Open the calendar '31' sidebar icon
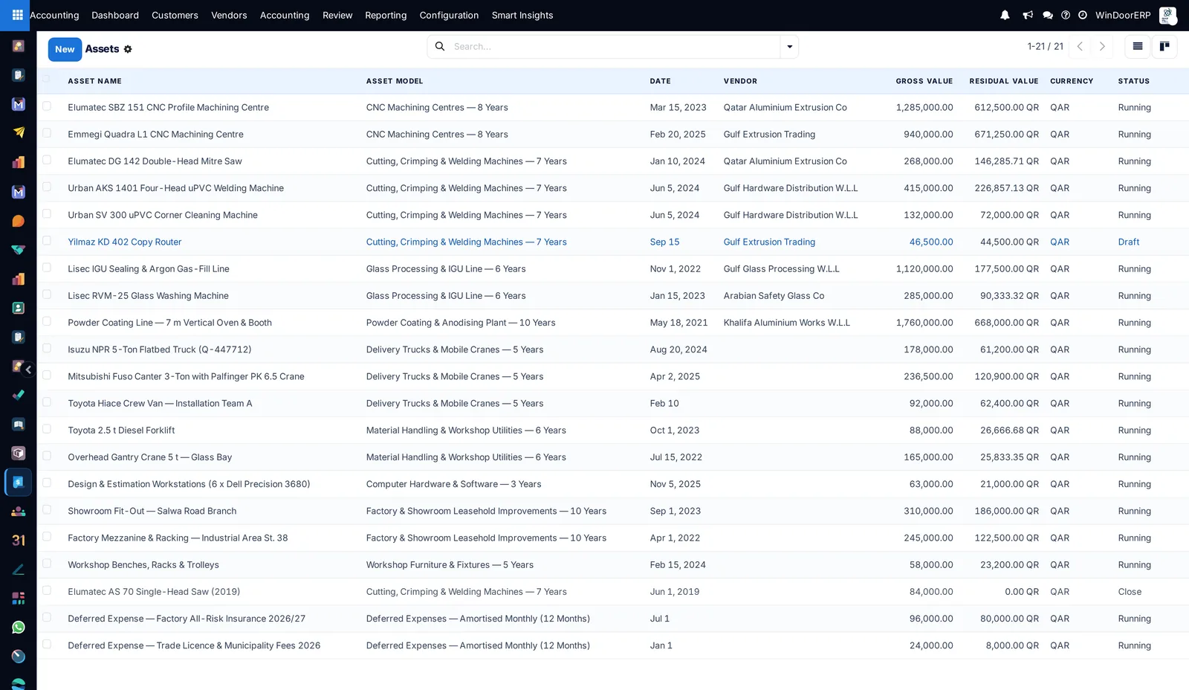The image size is (1189, 690). tap(19, 541)
